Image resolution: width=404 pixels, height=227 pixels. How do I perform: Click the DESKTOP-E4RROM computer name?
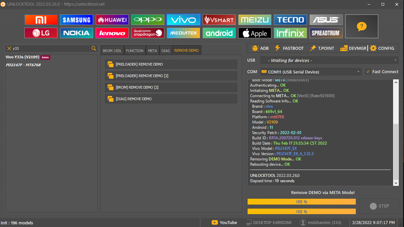pyautogui.click(x=269, y=222)
